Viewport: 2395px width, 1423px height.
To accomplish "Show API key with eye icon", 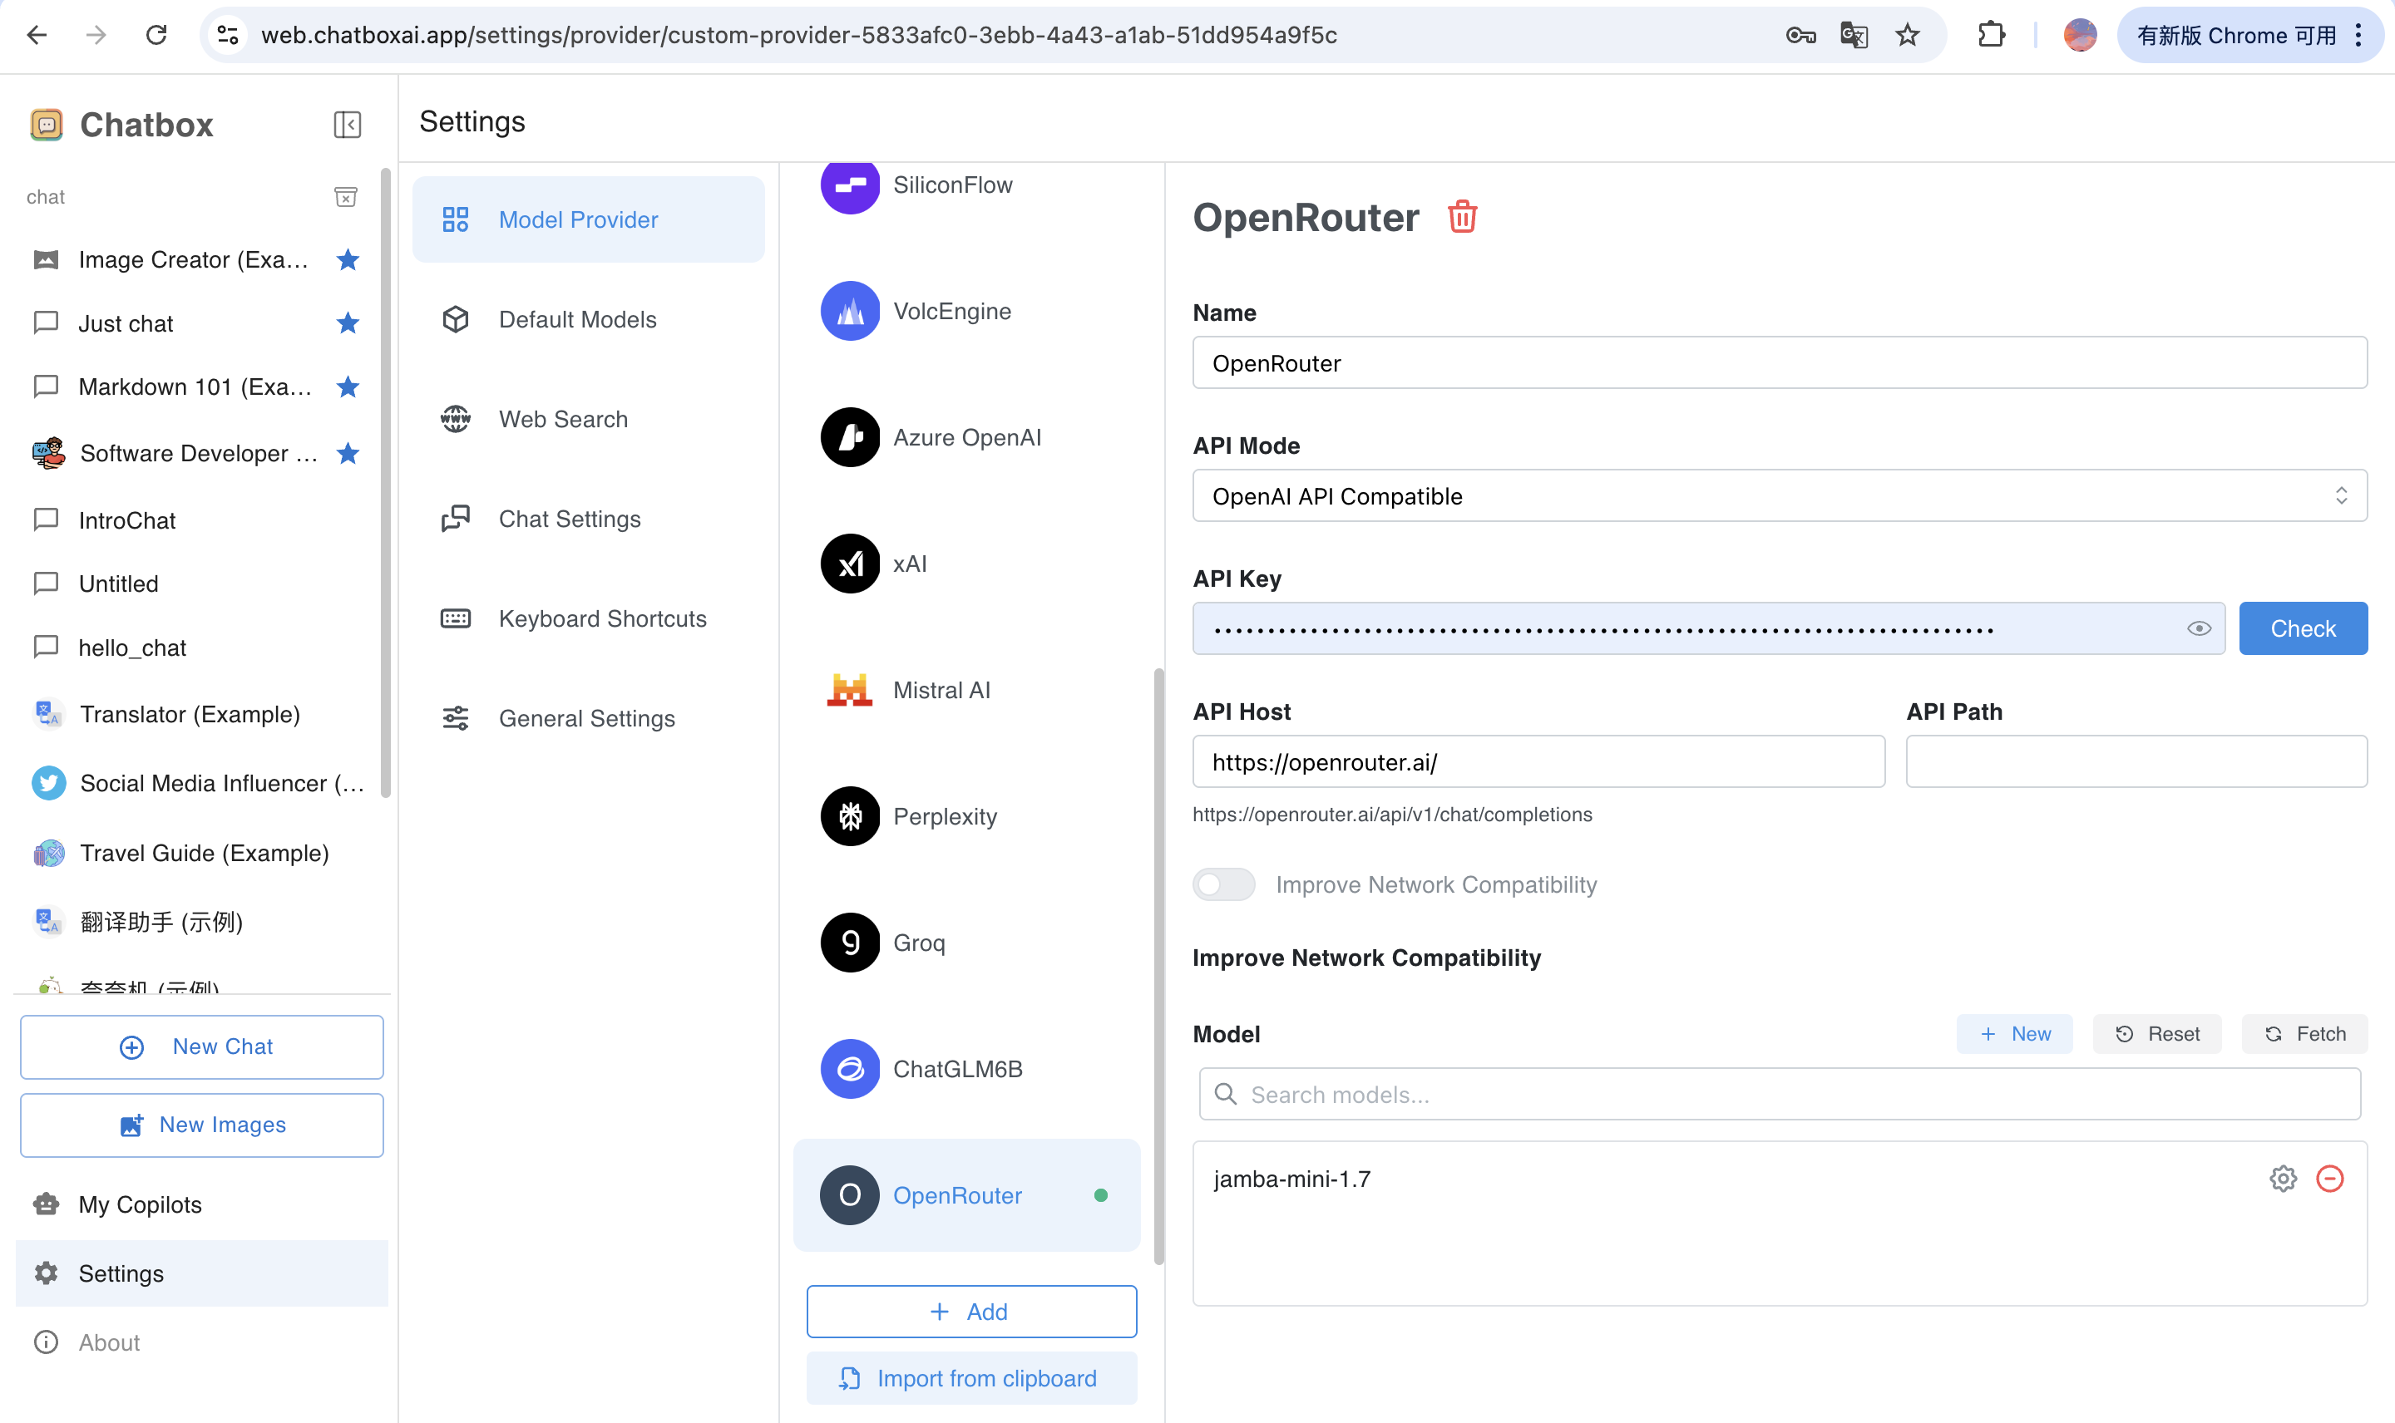I will [x=2199, y=629].
